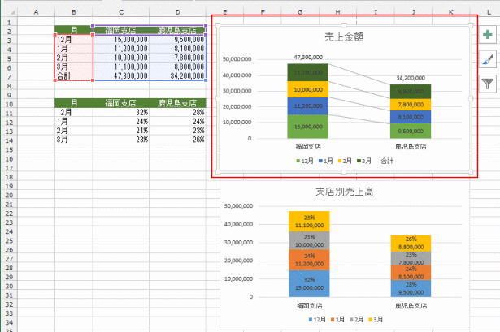Select the chart title 支店別売上高
Screen dimensions: 500x332
tap(345, 192)
